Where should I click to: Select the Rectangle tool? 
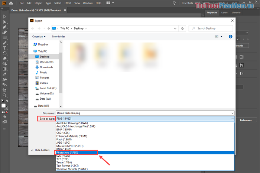point(4,37)
